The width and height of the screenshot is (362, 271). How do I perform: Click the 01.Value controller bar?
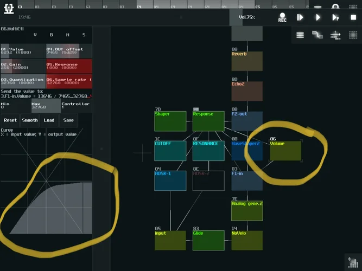pos(23,51)
